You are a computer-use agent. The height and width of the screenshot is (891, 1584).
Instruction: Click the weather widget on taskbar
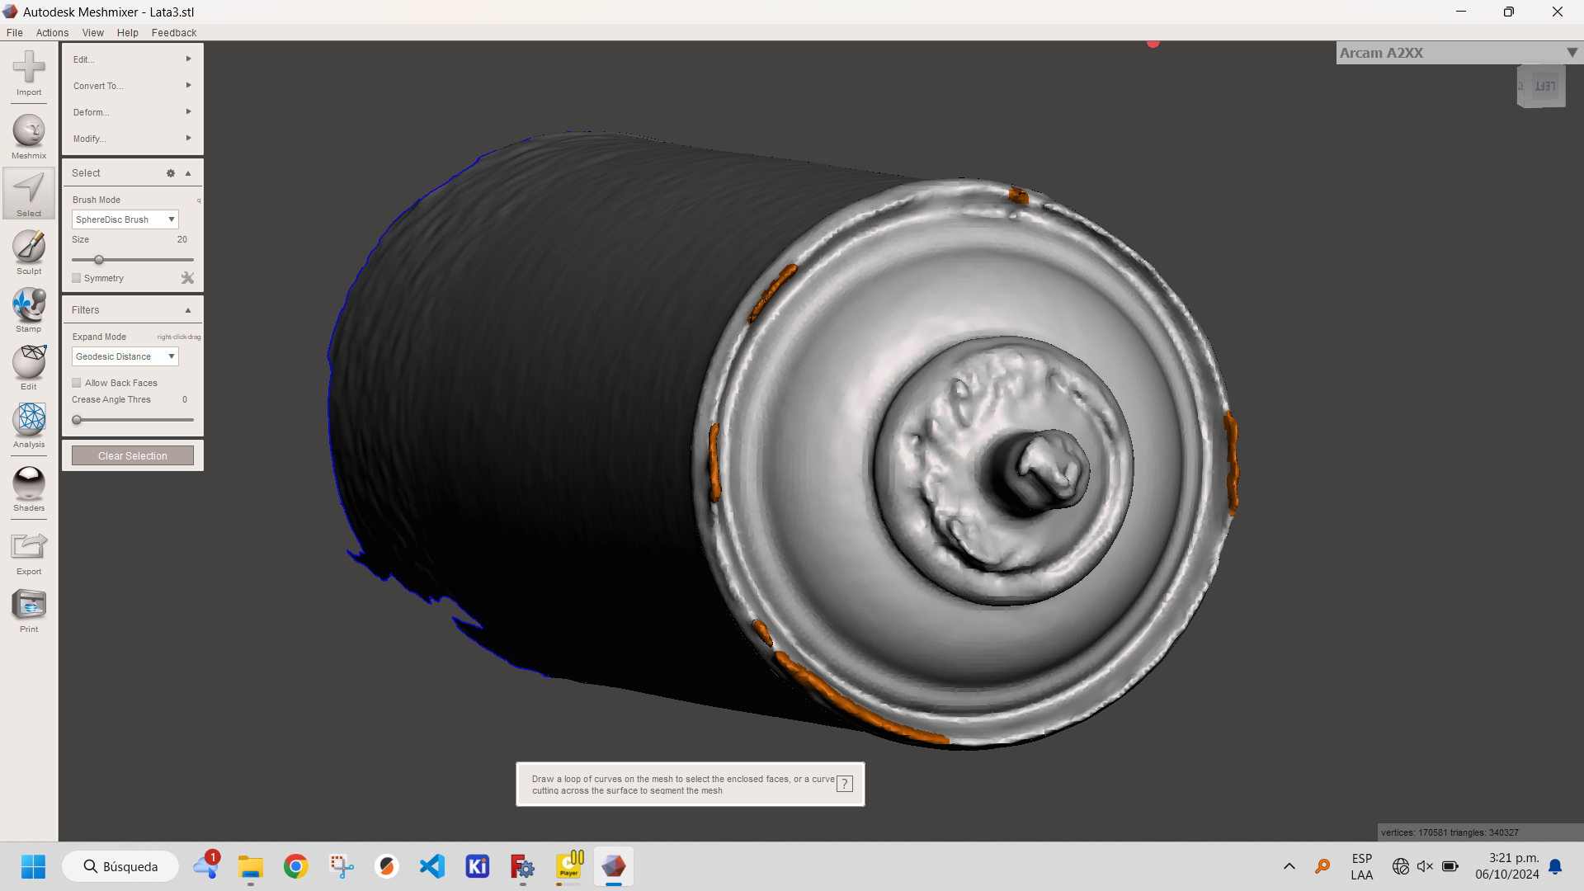click(205, 866)
